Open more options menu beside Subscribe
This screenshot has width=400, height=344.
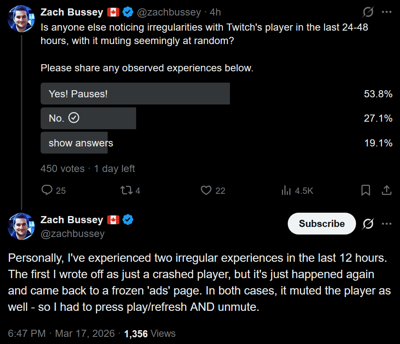click(x=386, y=224)
